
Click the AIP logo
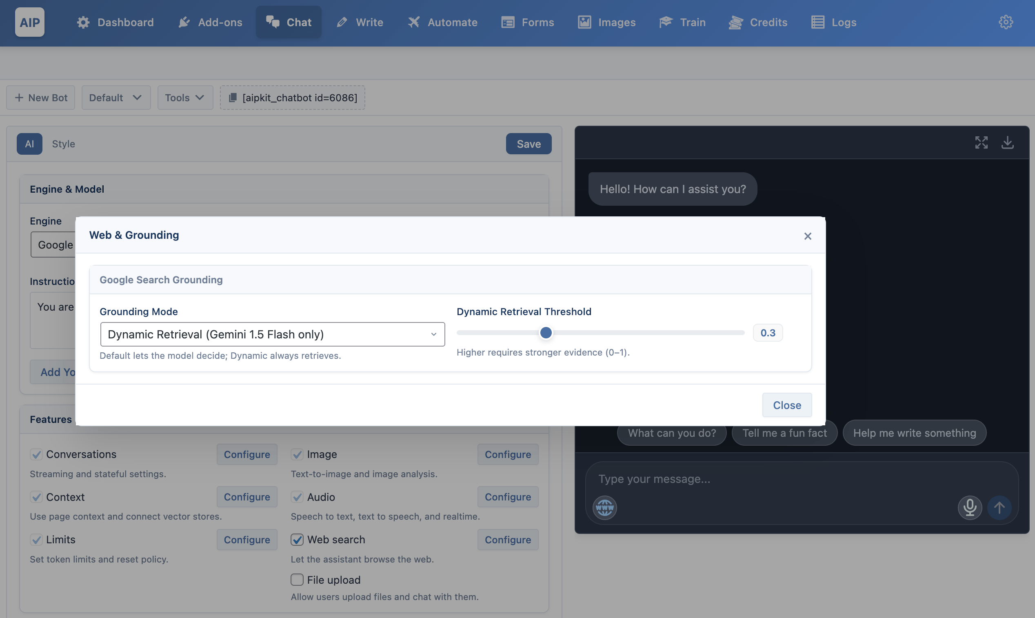[29, 22]
